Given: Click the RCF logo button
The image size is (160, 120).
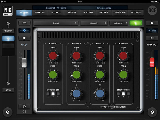Looking at the screenshot, I should coord(152,12).
